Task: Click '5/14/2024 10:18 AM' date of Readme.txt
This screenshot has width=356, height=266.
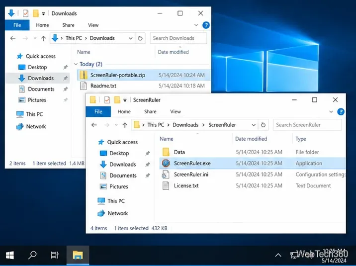Action: (181, 86)
